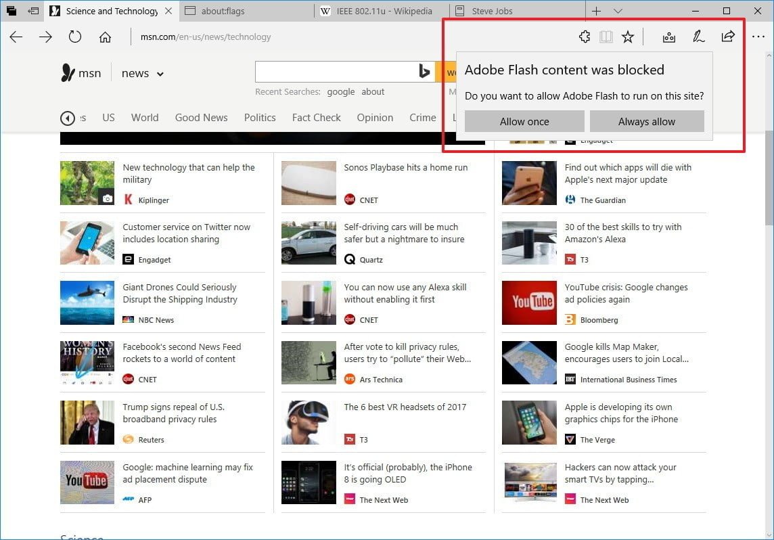
Task: Open the Hub favorites list icon
Action: pyautogui.click(x=669, y=37)
